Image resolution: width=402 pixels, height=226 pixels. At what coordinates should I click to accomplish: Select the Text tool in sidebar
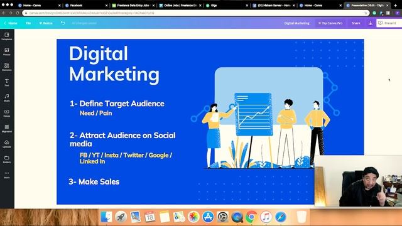[7, 82]
